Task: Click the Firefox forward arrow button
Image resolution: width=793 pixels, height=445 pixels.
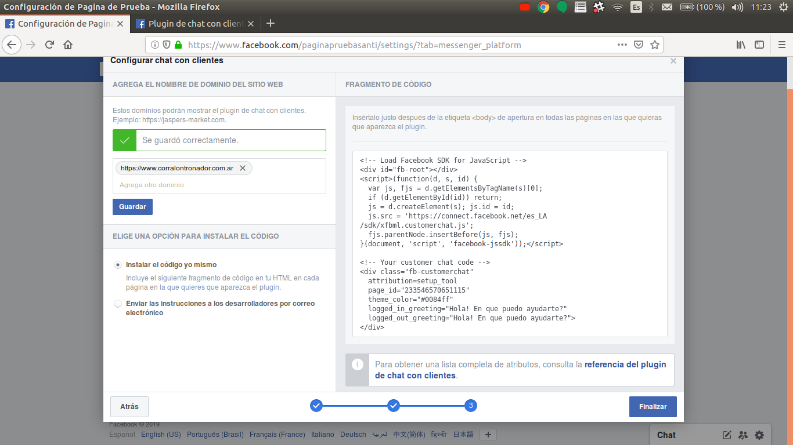Action: [x=31, y=45]
